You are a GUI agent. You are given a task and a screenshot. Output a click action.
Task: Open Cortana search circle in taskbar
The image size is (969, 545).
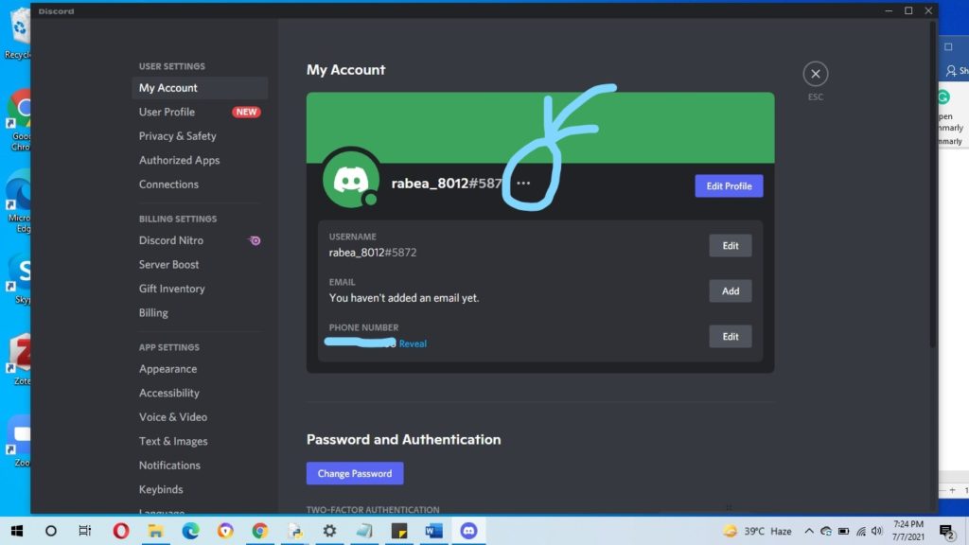pos(51,531)
